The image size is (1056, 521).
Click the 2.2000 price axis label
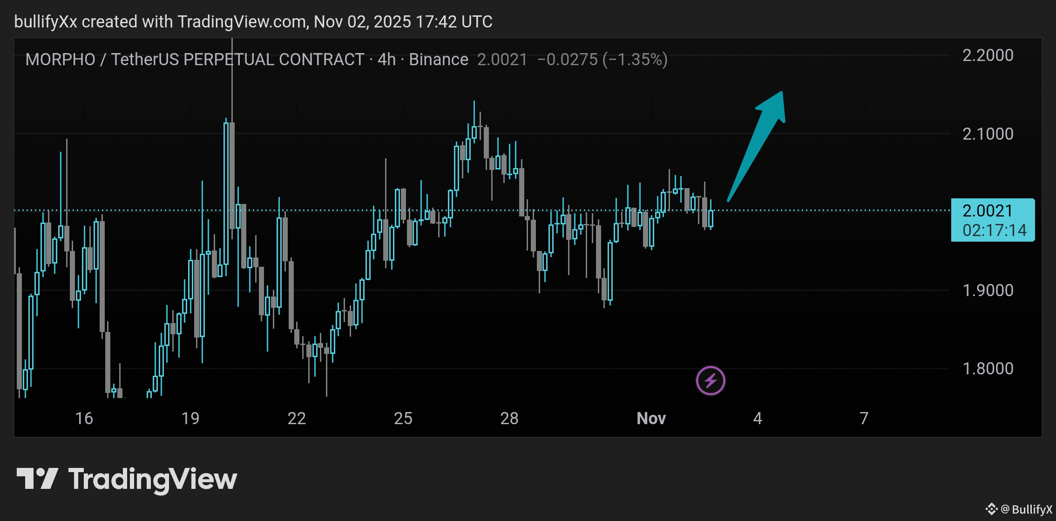pyautogui.click(x=988, y=55)
